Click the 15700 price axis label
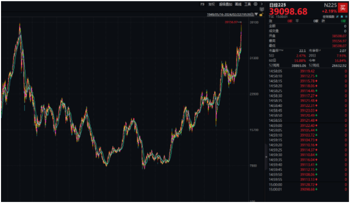Screen dimensions: 350x203 [x=254, y=130]
